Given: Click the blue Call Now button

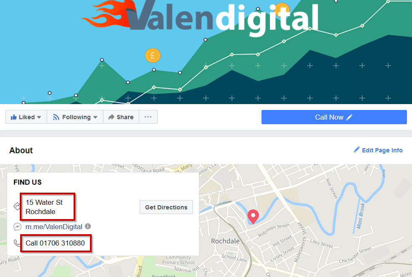Looking at the screenshot, I should (x=334, y=117).
